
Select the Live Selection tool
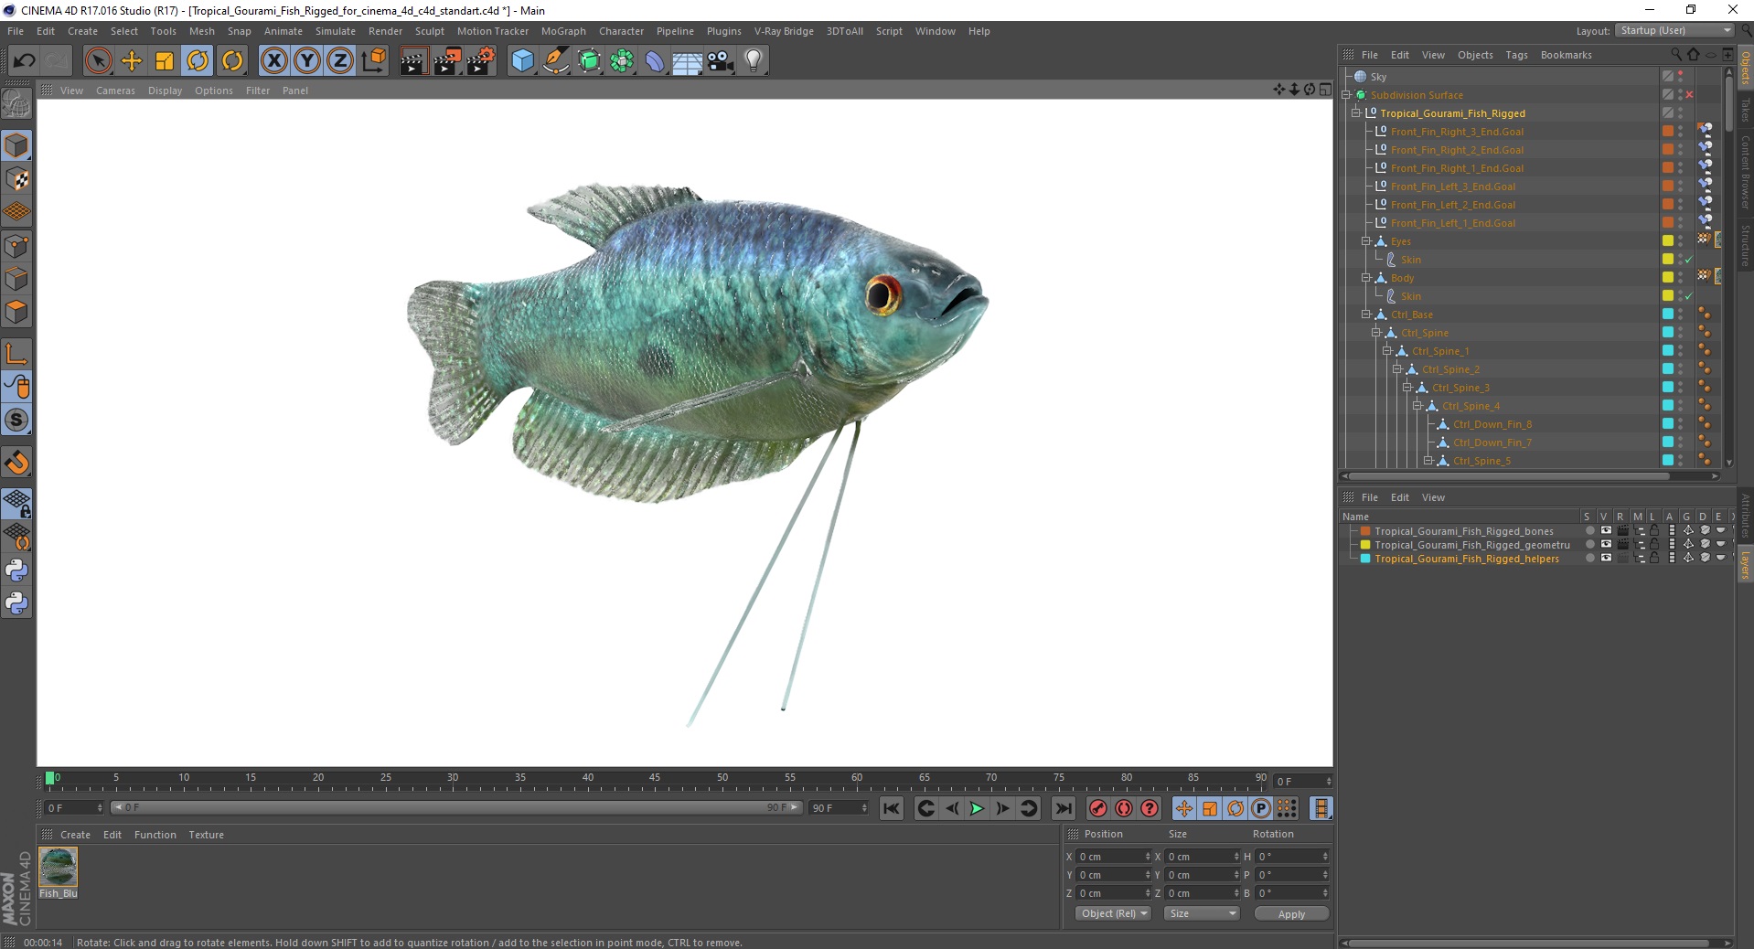(x=98, y=61)
